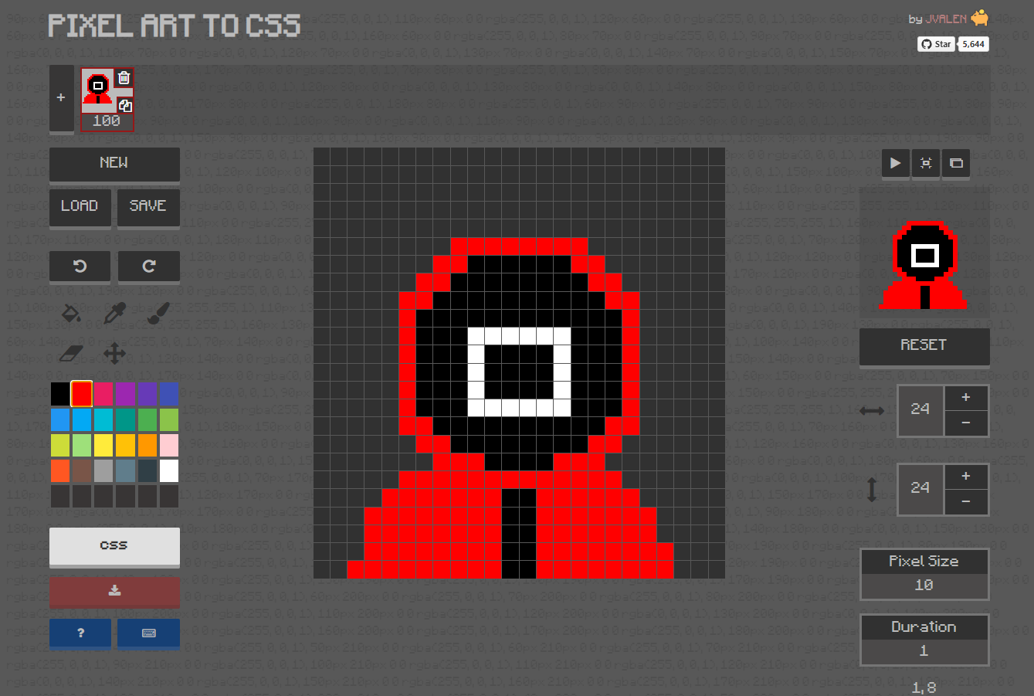
Task: Open the CSS output button
Action: coord(114,546)
